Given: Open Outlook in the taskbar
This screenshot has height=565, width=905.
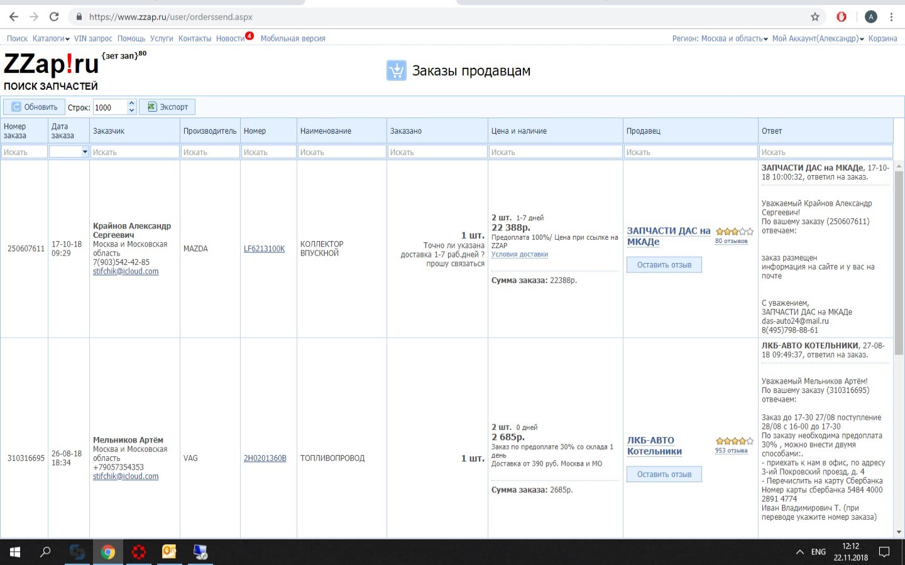Looking at the screenshot, I should [170, 552].
